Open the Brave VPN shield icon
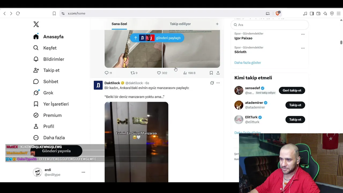The width and height of the screenshot is (343, 193). point(332,13)
